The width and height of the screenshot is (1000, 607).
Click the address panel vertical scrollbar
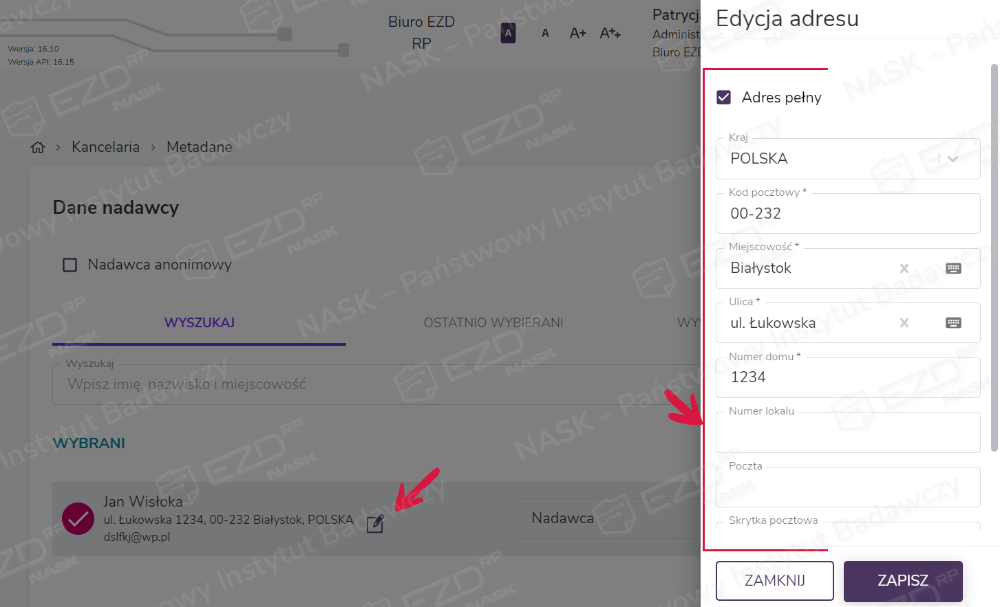(x=994, y=258)
